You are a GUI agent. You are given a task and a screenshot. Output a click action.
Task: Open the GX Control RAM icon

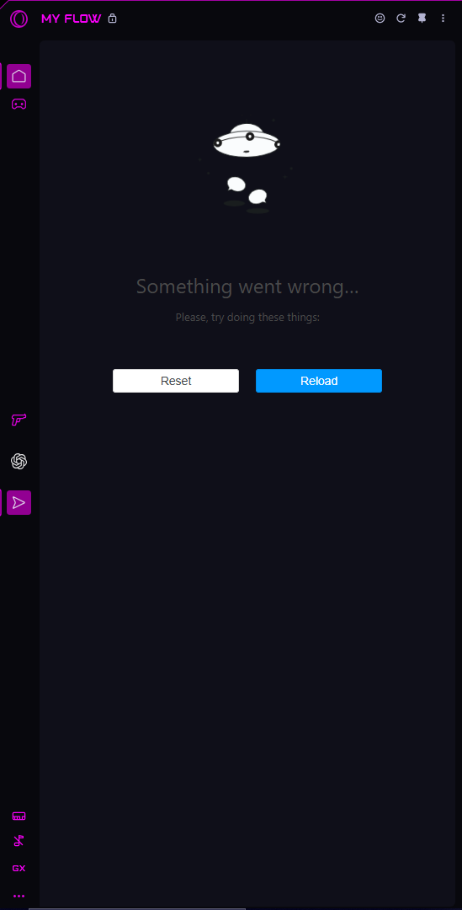pyautogui.click(x=19, y=816)
